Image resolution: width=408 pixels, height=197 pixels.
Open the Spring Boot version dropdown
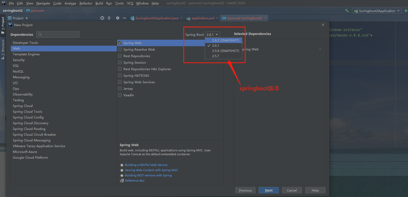coord(212,34)
